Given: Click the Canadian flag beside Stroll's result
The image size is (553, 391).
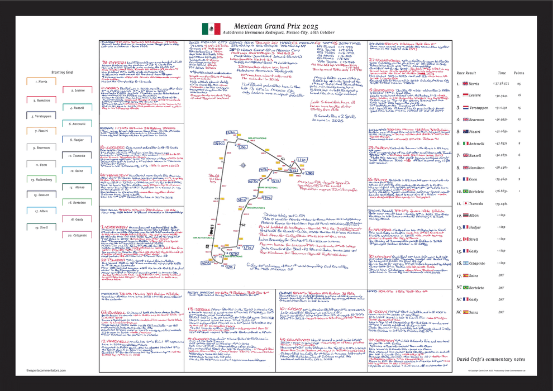Looking at the screenshot, I should click(465, 239).
